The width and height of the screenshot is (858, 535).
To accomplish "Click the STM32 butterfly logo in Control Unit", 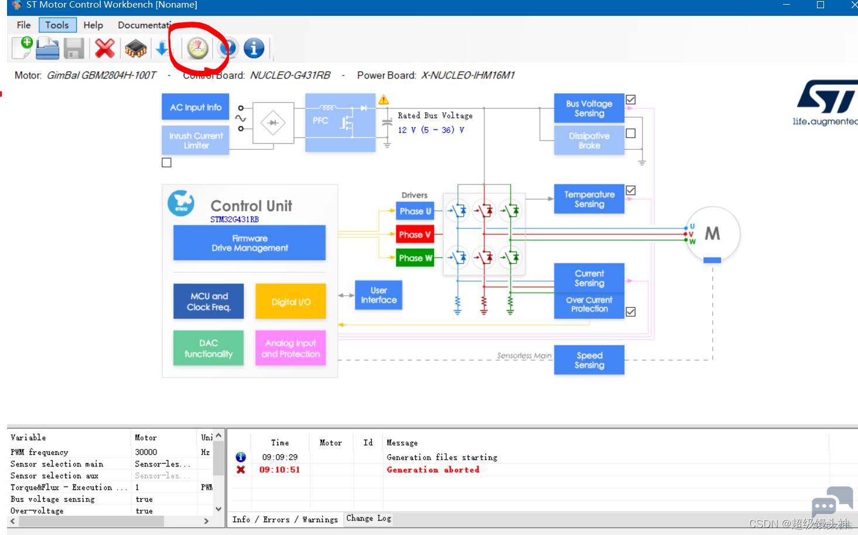I will (x=181, y=203).
